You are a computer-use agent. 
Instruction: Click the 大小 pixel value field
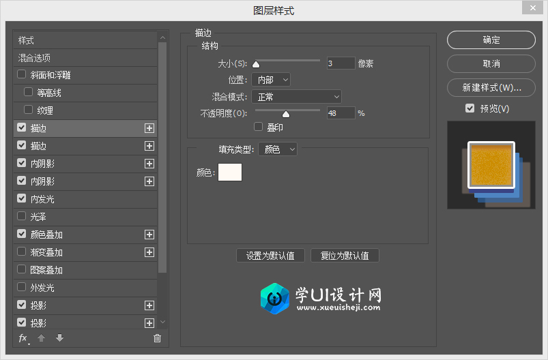coord(341,63)
